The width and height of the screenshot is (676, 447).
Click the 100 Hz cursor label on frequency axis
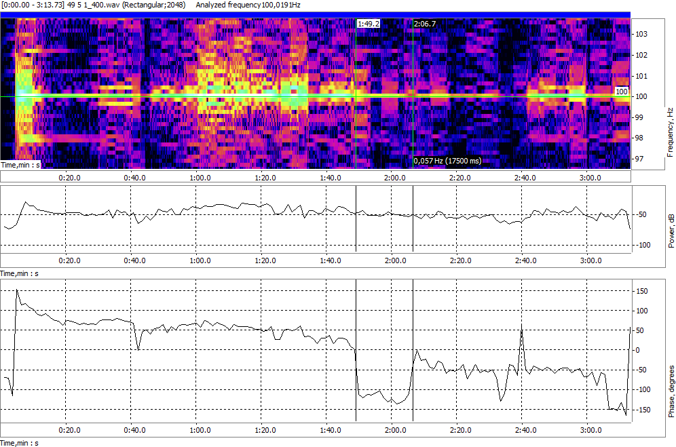coord(622,91)
